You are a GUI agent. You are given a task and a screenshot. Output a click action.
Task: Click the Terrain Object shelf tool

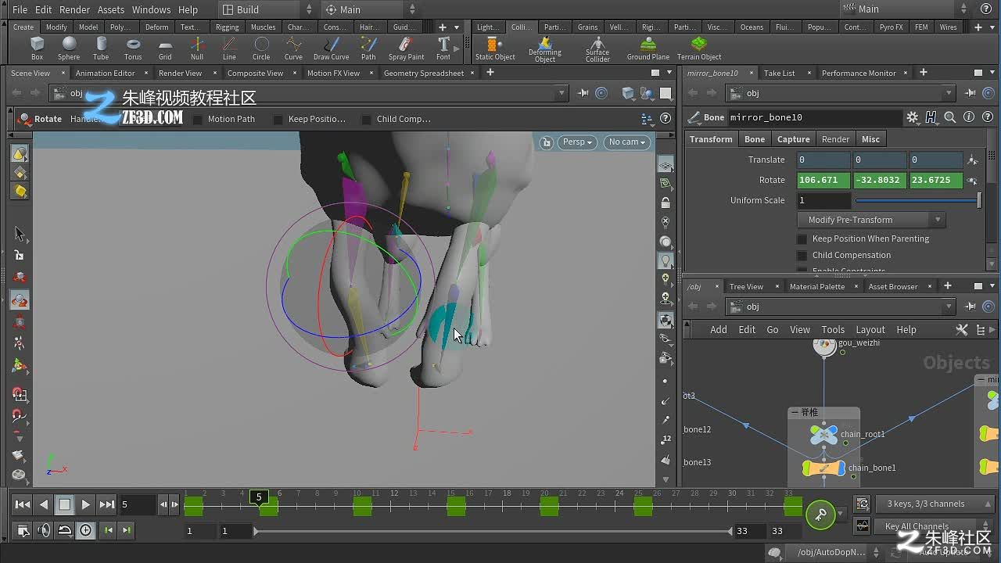pos(699,48)
